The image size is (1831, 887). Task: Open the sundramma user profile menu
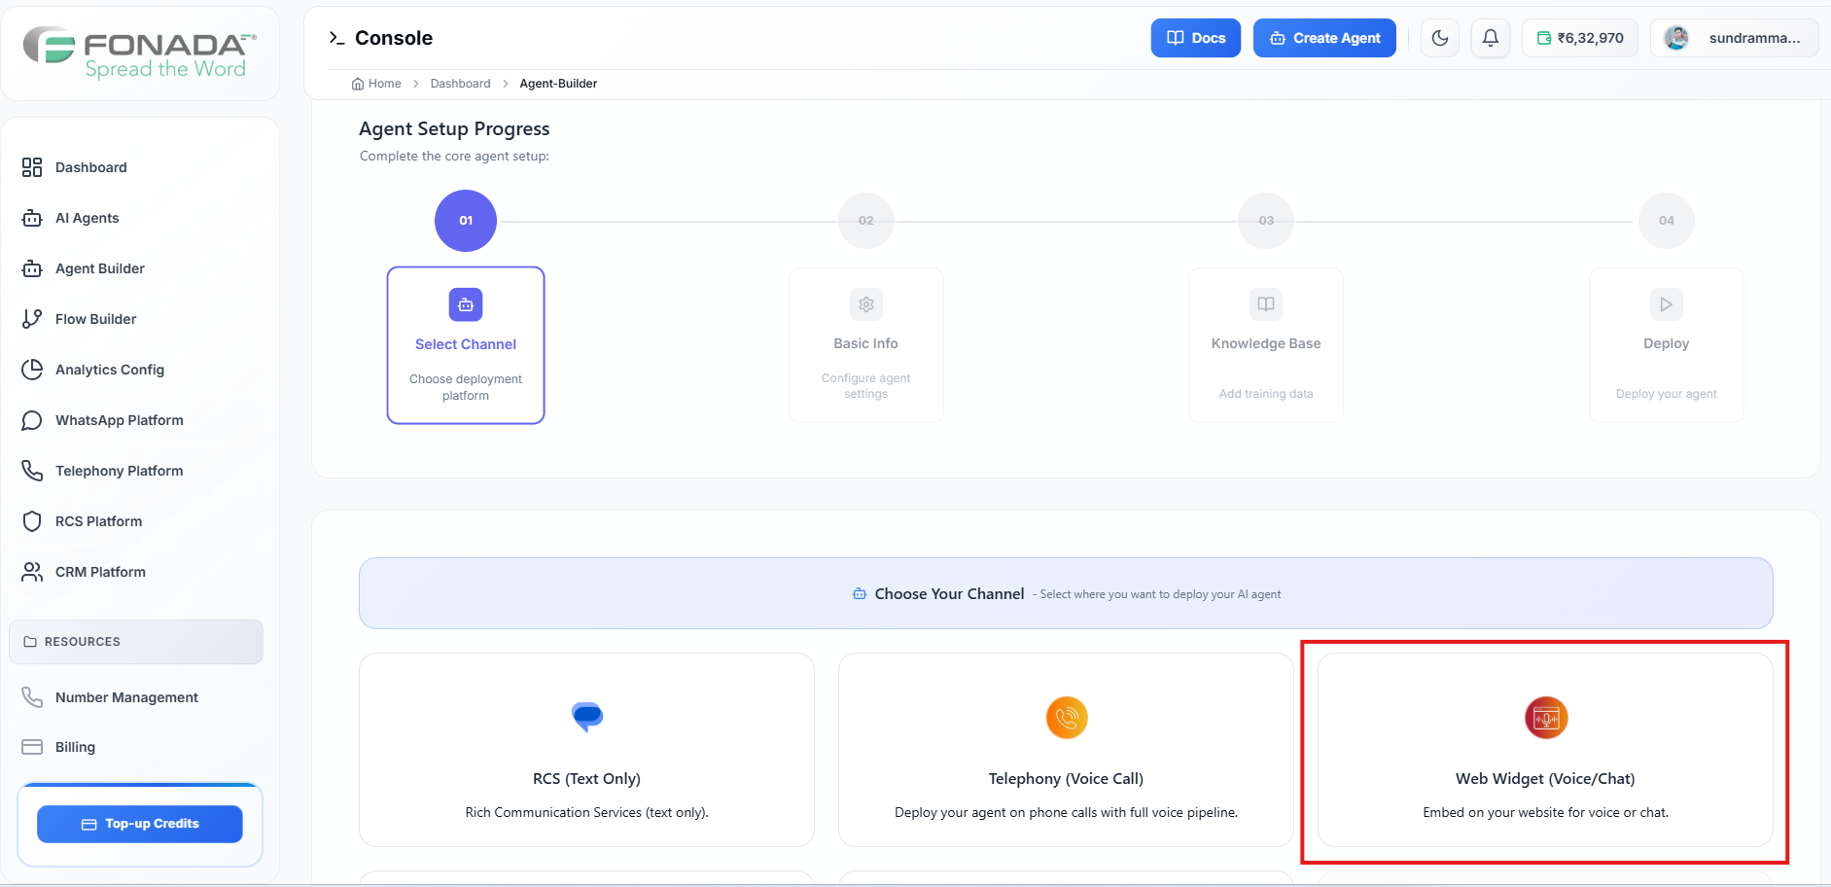click(1734, 38)
